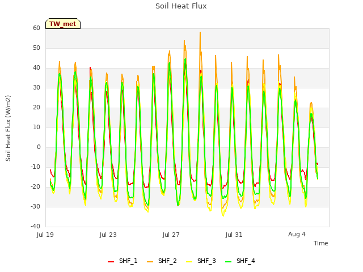Click the red SHF_1 legend swatch
The height and width of the screenshot is (272, 363).
coord(111,262)
